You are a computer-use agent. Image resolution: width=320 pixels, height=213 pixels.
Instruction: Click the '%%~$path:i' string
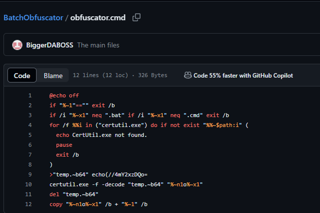(223, 125)
